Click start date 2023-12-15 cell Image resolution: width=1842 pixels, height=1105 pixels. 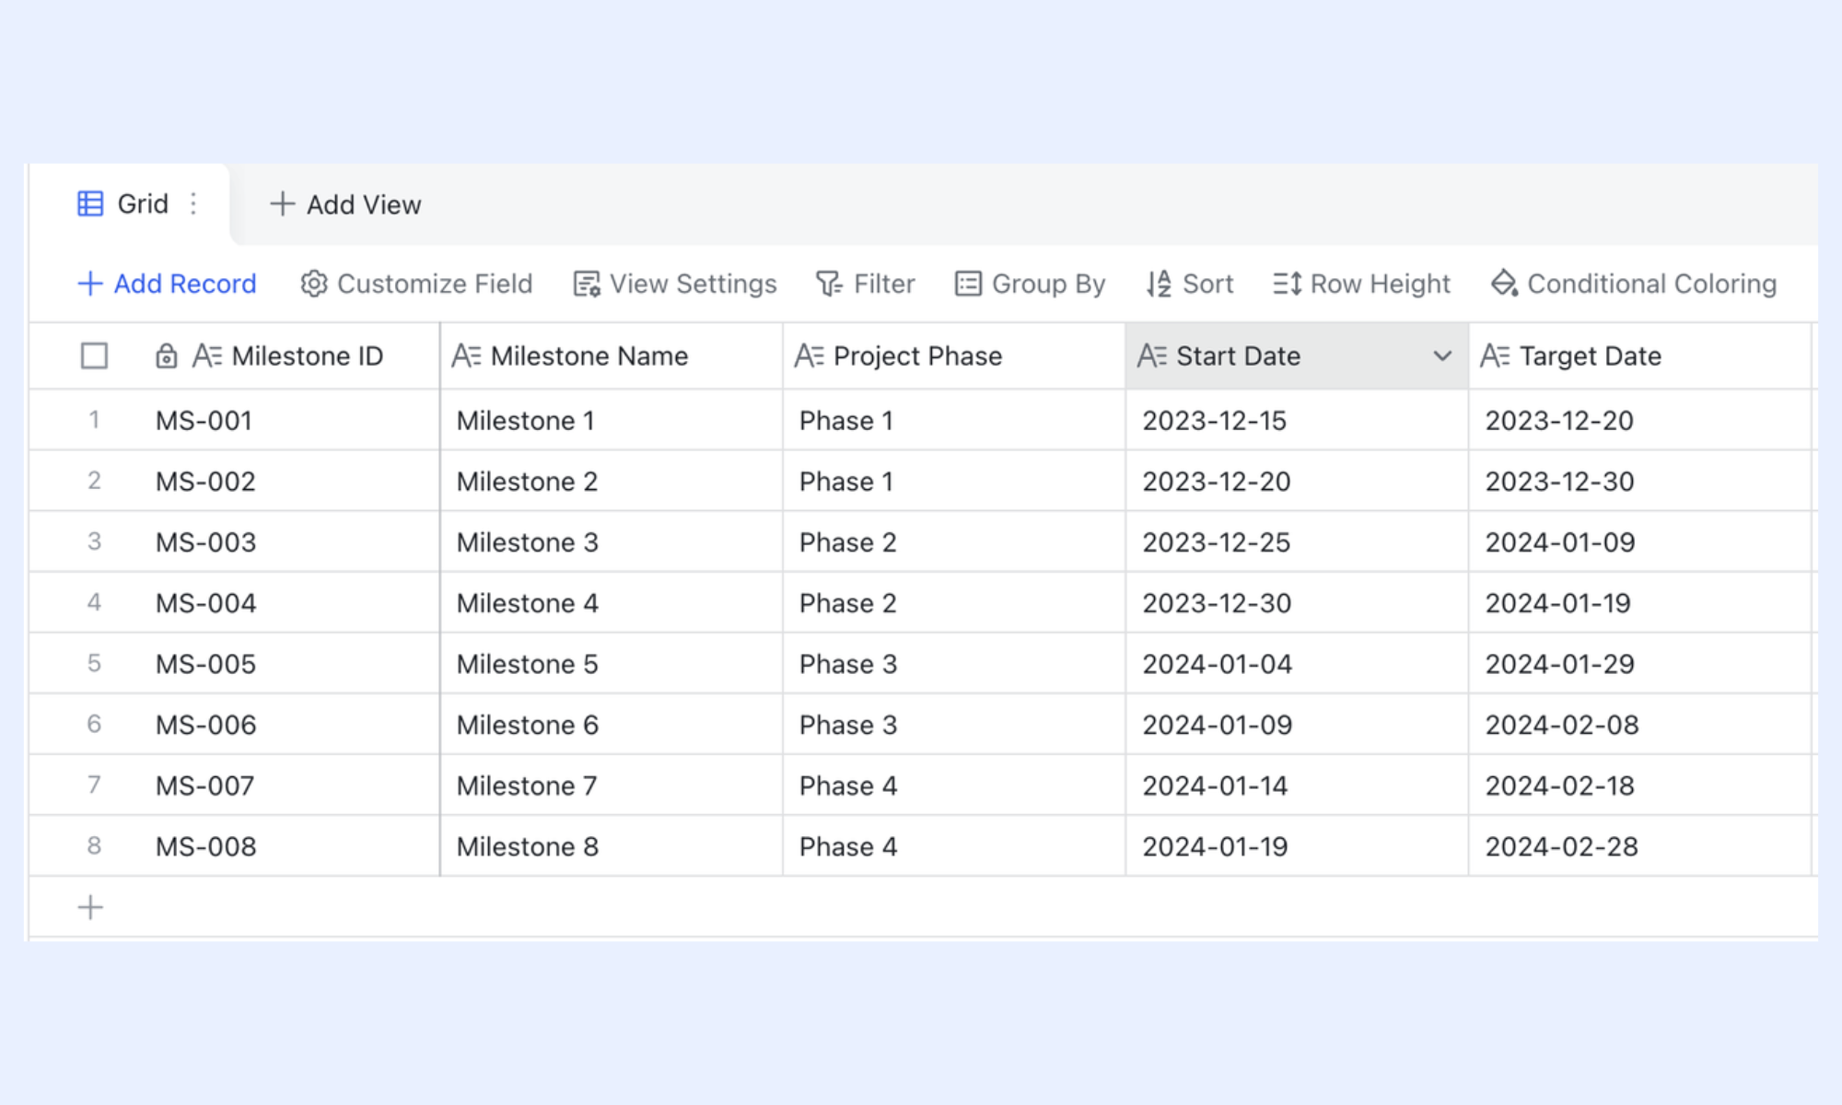coord(1297,420)
